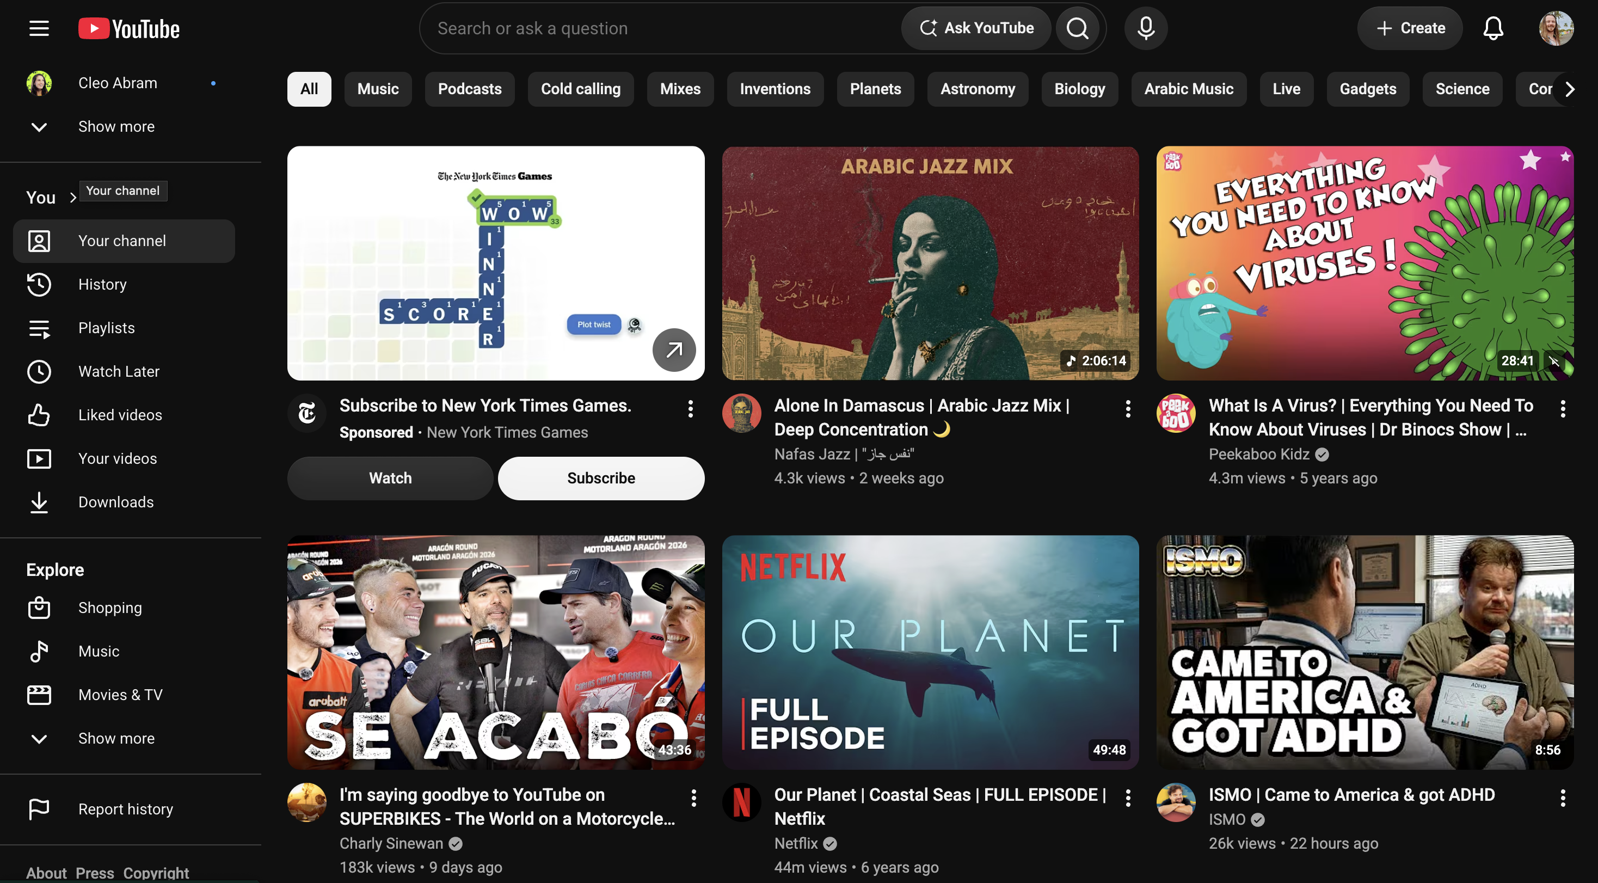Play the Came to America & Got ADHD thumbnail

(x=1365, y=652)
